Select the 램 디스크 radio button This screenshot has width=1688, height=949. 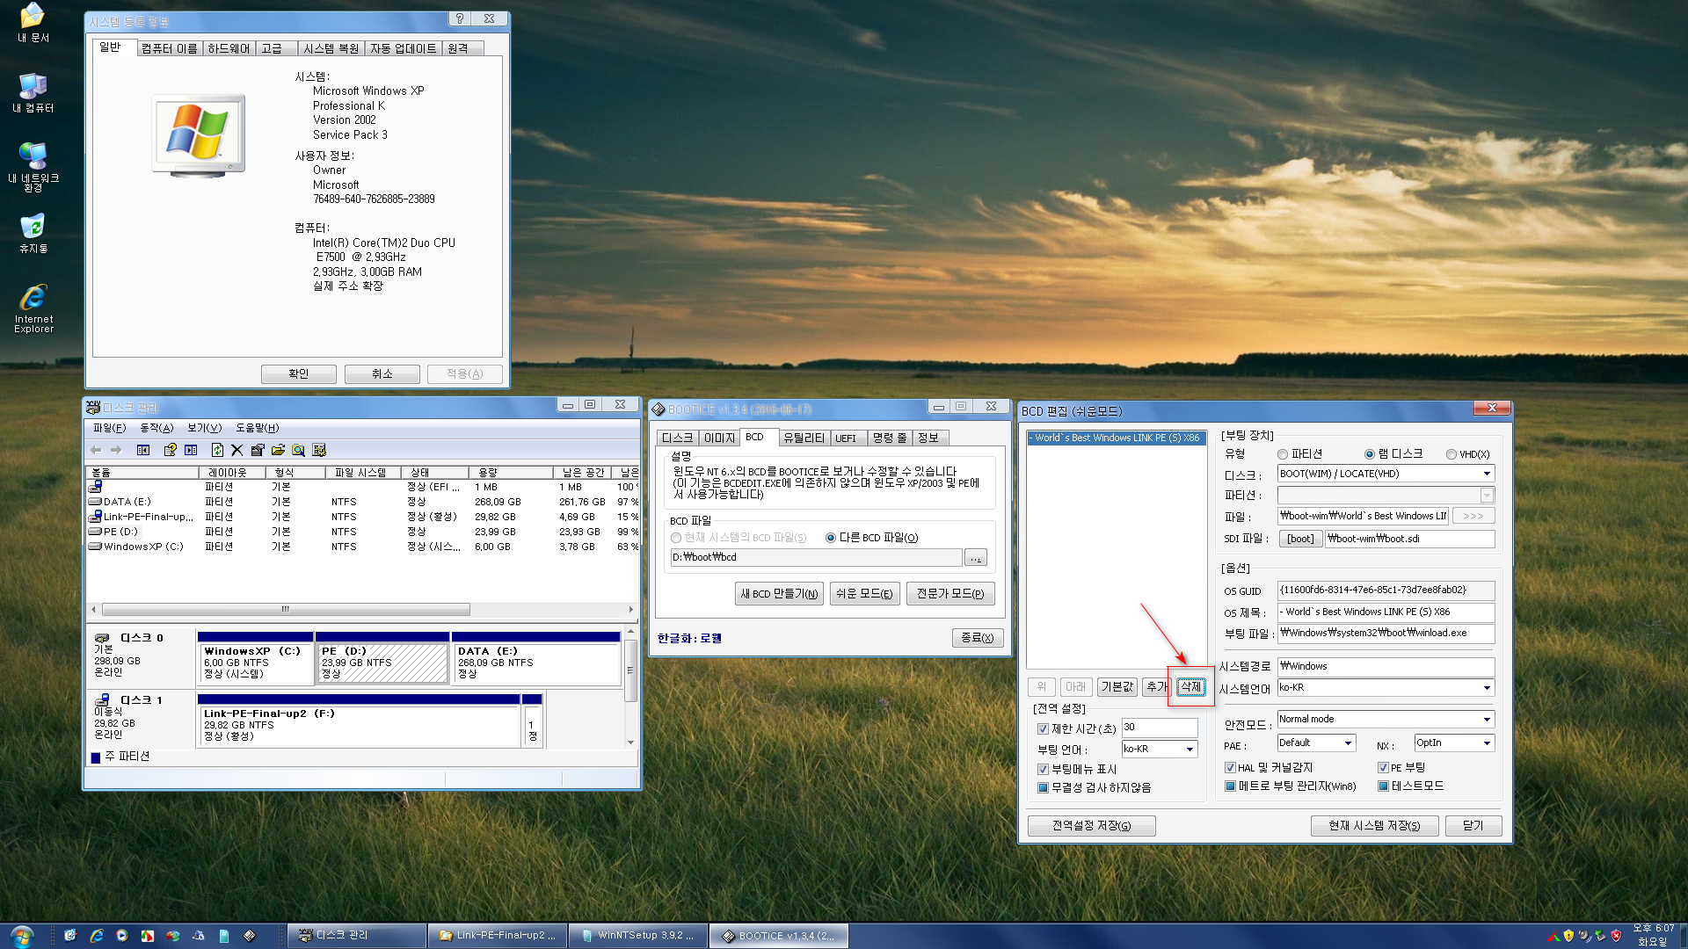(1370, 454)
